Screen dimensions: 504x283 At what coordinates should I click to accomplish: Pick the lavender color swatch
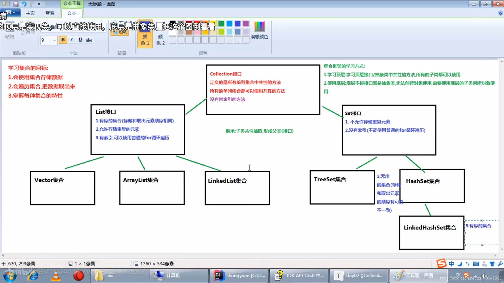tap(246, 32)
